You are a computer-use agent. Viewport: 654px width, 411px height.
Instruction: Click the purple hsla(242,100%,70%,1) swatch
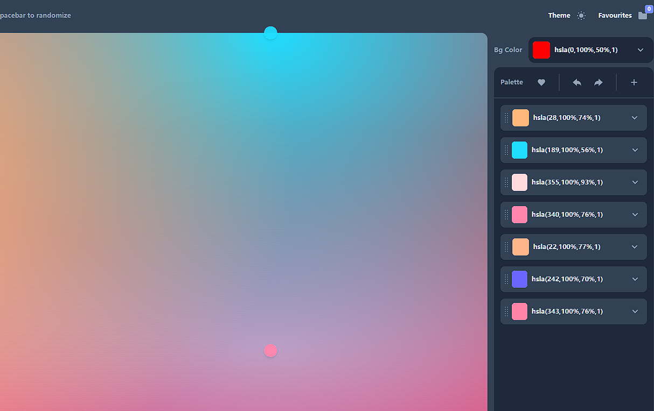[520, 279]
